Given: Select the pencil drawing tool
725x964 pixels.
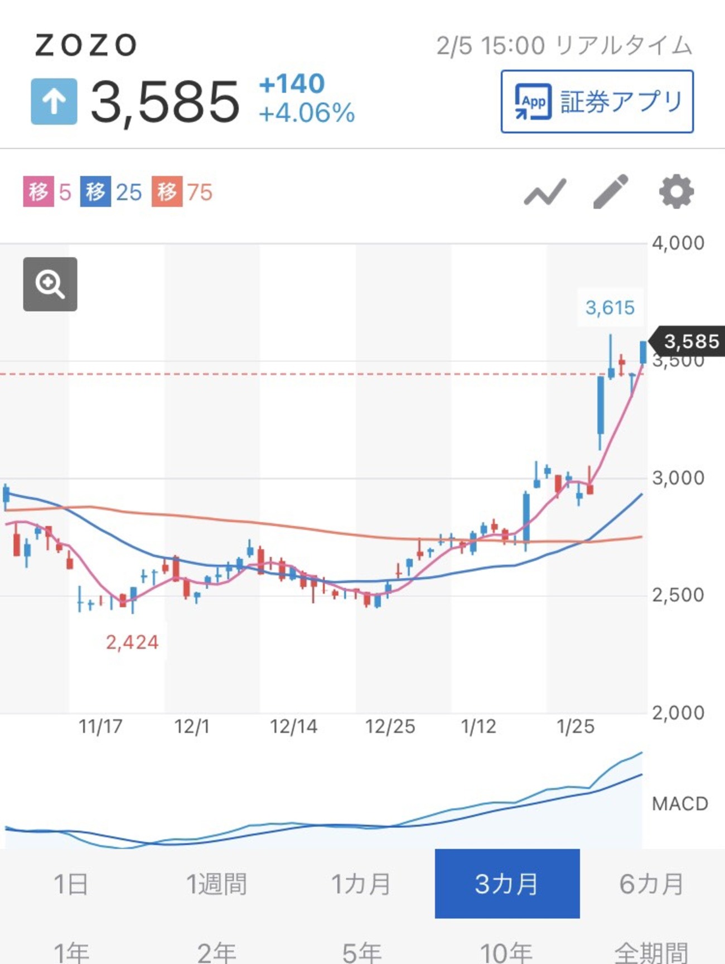Looking at the screenshot, I should pyautogui.click(x=610, y=192).
